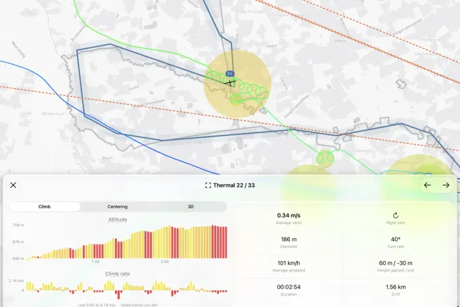Click the 2.14 m/s climb rate axis label
Viewport: 460px width, 307px height.
click(x=16, y=281)
